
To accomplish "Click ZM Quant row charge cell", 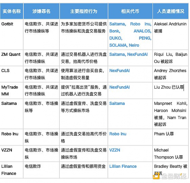I will [41, 58].
